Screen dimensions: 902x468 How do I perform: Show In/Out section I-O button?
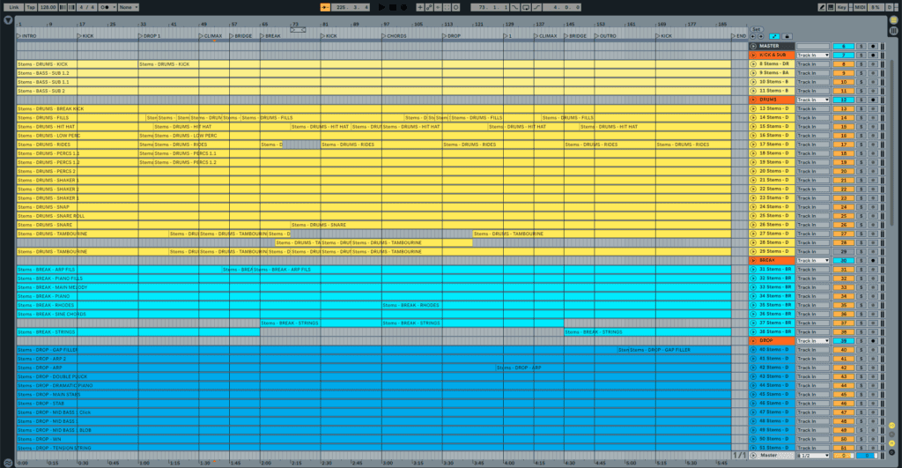point(893,426)
